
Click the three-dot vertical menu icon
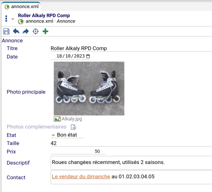tap(6, 19)
